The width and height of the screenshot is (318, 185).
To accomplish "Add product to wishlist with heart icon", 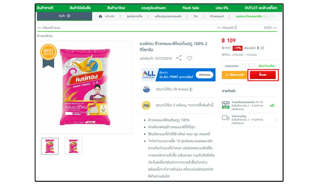I will pos(189,58).
